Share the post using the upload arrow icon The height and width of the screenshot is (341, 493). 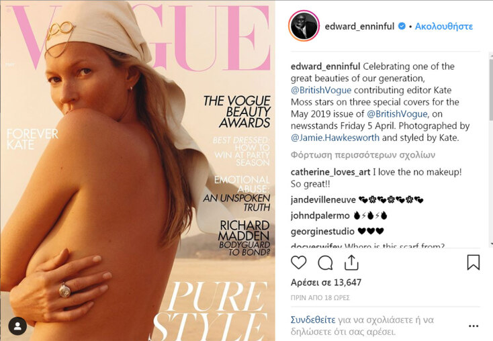(x=351, y=262)
